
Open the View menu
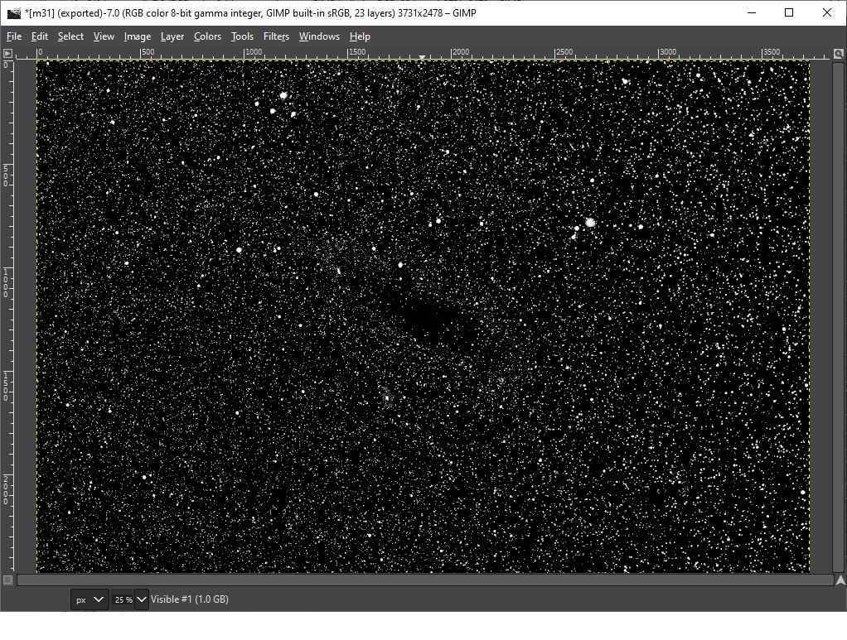pyautogui.click(x=104, y=36)
